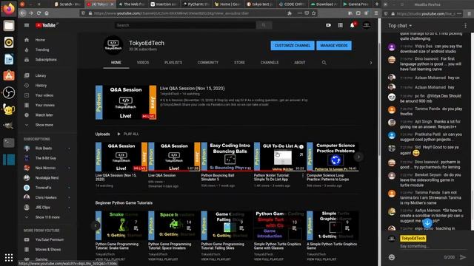The height and width of the screenshot is (266, 474).
Task: Reload the page in Firefox
Action: [x=39, y=13]
